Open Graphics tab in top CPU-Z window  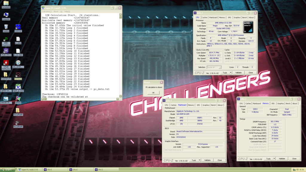tap(237, 18)
